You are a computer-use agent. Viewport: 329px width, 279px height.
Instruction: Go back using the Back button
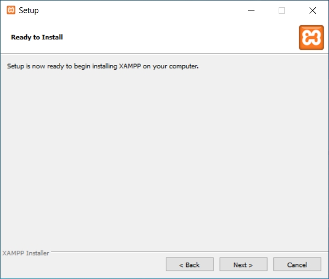point(189,264)
